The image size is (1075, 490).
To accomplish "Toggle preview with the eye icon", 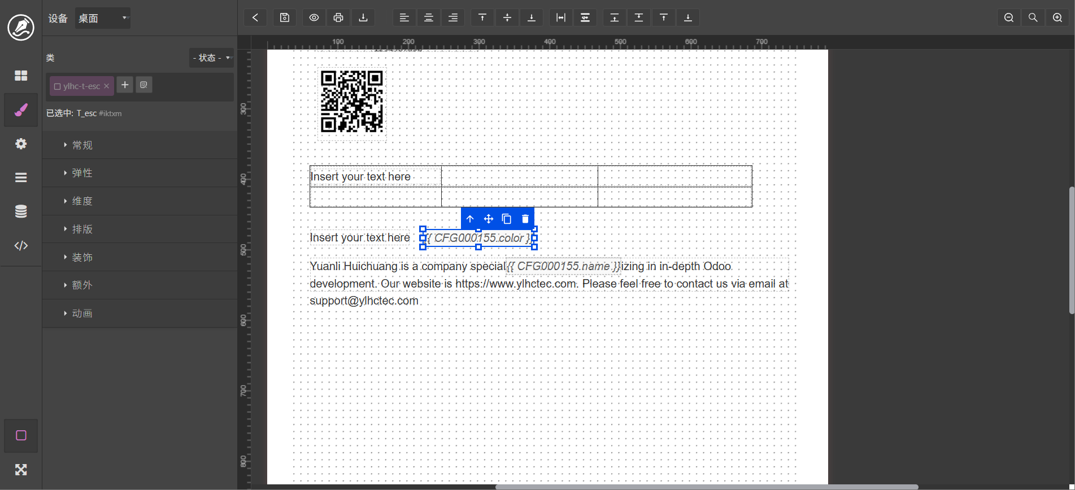I will click(314, 17).
